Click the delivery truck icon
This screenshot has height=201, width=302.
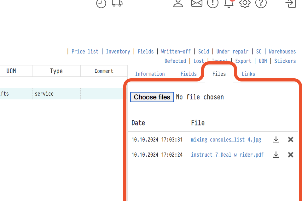point(117,3)
